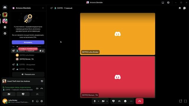Click the Голосовая связь подключена status text
Image resolution: width=189 pixels, height=106 pixels.
[x=18, y=87]
